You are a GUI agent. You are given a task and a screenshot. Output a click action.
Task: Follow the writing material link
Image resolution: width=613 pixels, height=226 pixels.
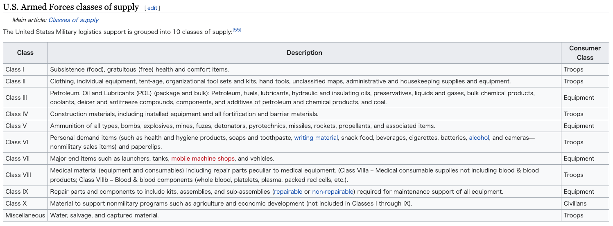point(316,138)
